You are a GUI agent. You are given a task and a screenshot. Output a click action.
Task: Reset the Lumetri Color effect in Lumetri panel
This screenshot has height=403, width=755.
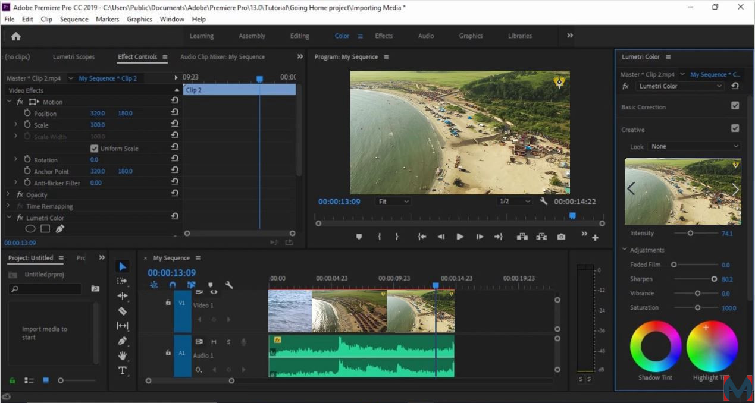tap(735, 86)
